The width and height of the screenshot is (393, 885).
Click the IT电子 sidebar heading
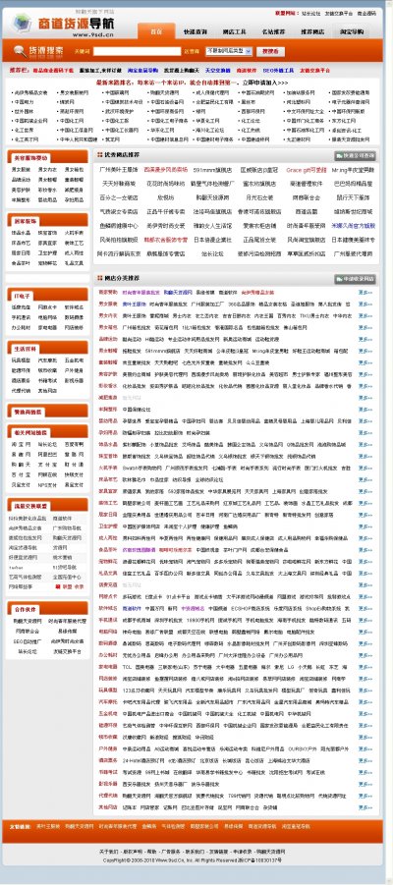pyautogui.click(x=23, y=296)
